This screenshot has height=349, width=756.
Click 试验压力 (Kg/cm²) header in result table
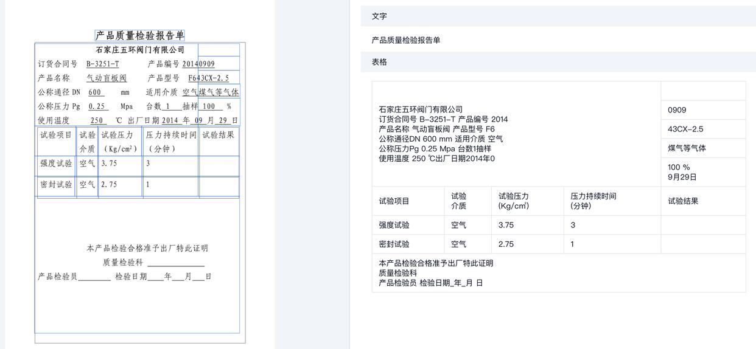pyautogui.click(x=527, y=201)
